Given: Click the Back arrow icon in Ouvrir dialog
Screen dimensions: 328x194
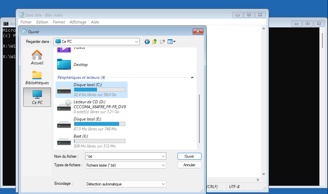Looking at the screenshot, I should [147, 42].
